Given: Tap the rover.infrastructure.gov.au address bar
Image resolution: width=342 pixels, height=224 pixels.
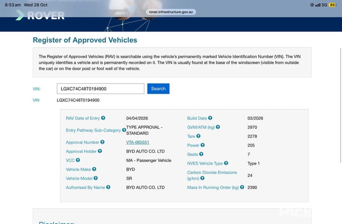Looking at the screenshot, I should (x=171, y=12).
